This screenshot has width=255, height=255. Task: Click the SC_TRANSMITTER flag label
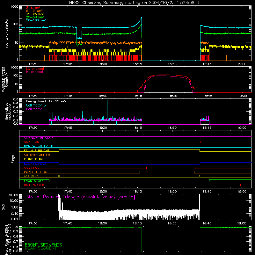[37, 155]
